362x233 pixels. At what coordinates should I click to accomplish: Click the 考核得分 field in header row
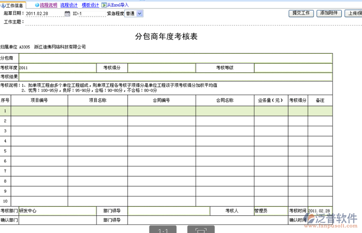(x=161, y=68)
